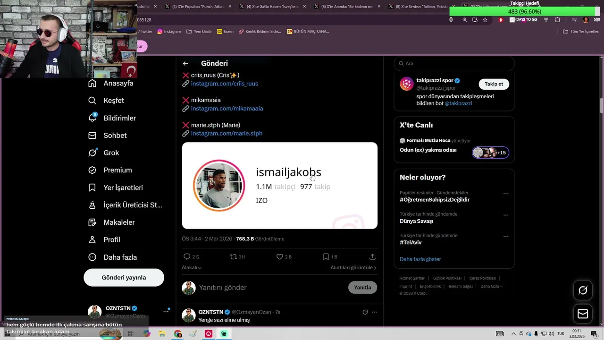Open Grok from the sidebar
The image size is (604, 340).
[x=103, y=153]
